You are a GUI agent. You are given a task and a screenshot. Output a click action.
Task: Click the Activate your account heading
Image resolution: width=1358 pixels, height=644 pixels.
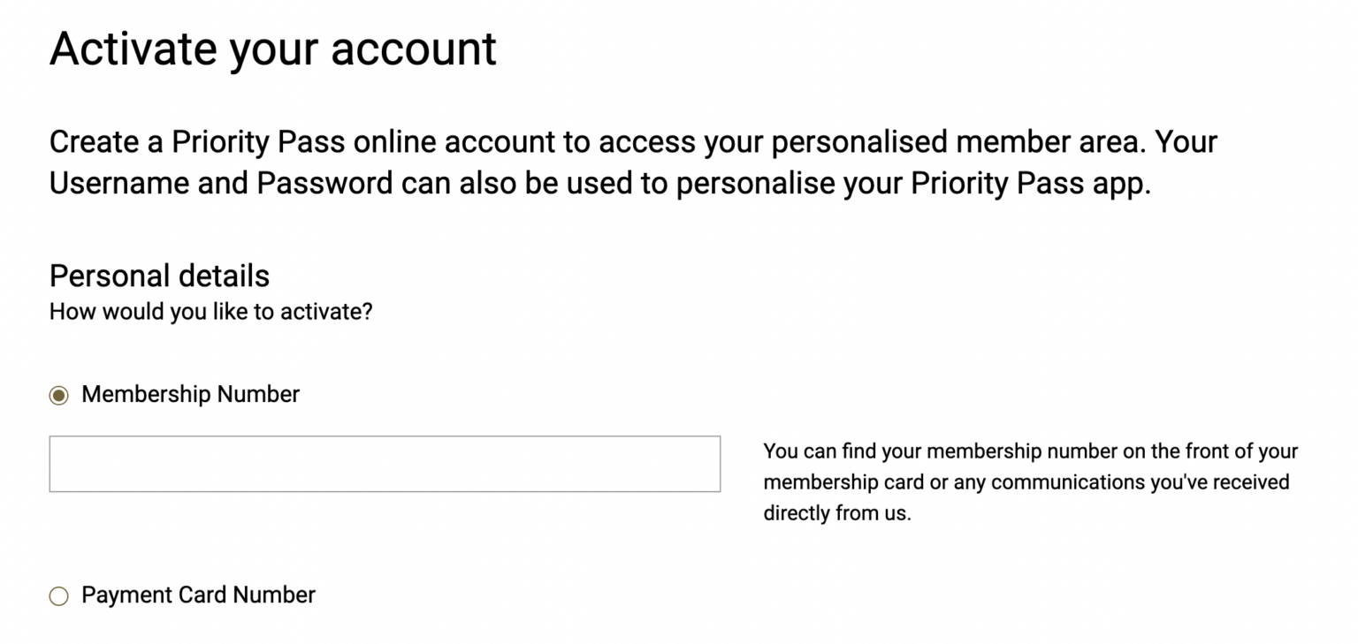(272, 49)
